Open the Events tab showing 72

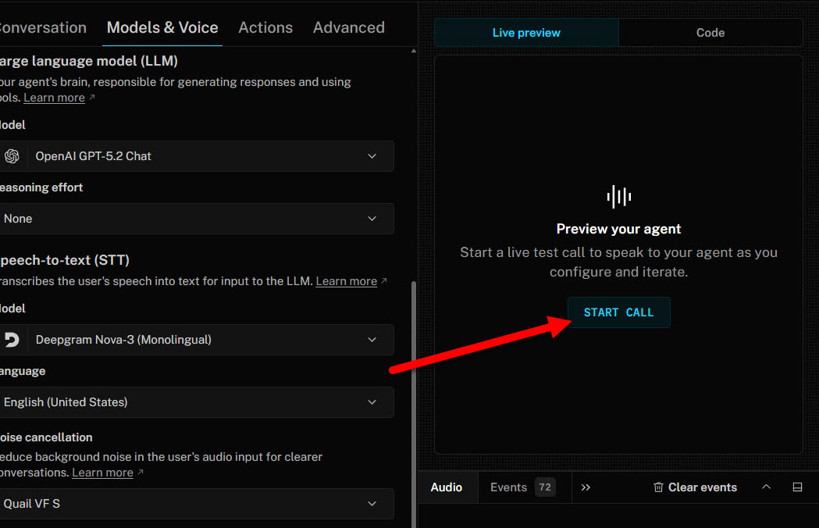523,487
